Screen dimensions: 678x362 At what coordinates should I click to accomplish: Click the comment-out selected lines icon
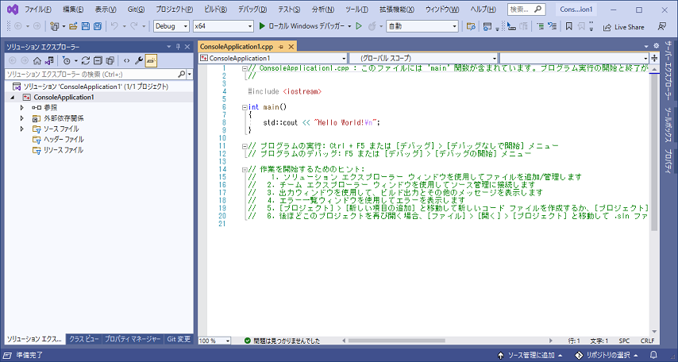pos(541,26)
